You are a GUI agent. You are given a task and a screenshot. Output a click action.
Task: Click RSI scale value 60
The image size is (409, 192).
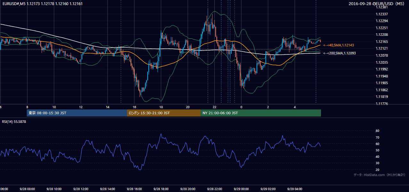pos(377,144)
